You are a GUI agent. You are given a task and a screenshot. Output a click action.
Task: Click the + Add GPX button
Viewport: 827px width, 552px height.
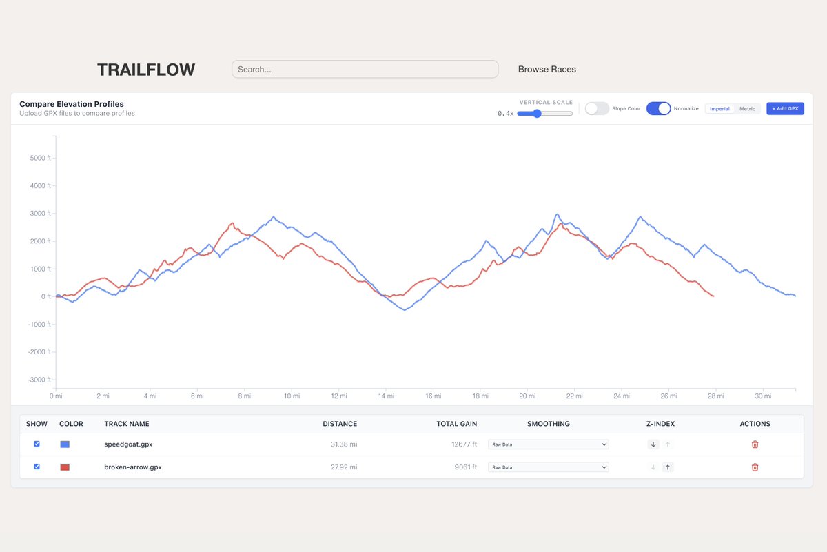click(x=785, y=109)
